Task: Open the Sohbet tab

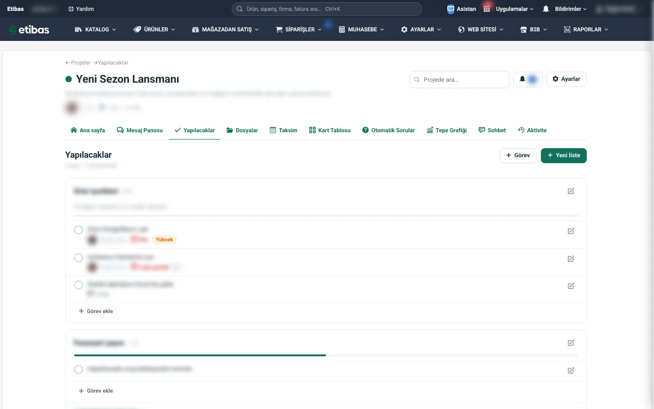Action: (492, 130)
